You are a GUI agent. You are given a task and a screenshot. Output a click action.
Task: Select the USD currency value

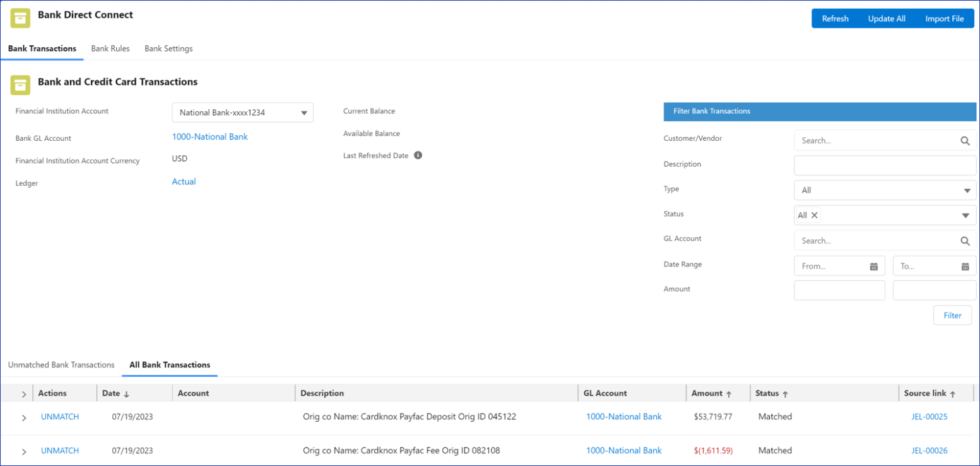click(x=180, y=158)
